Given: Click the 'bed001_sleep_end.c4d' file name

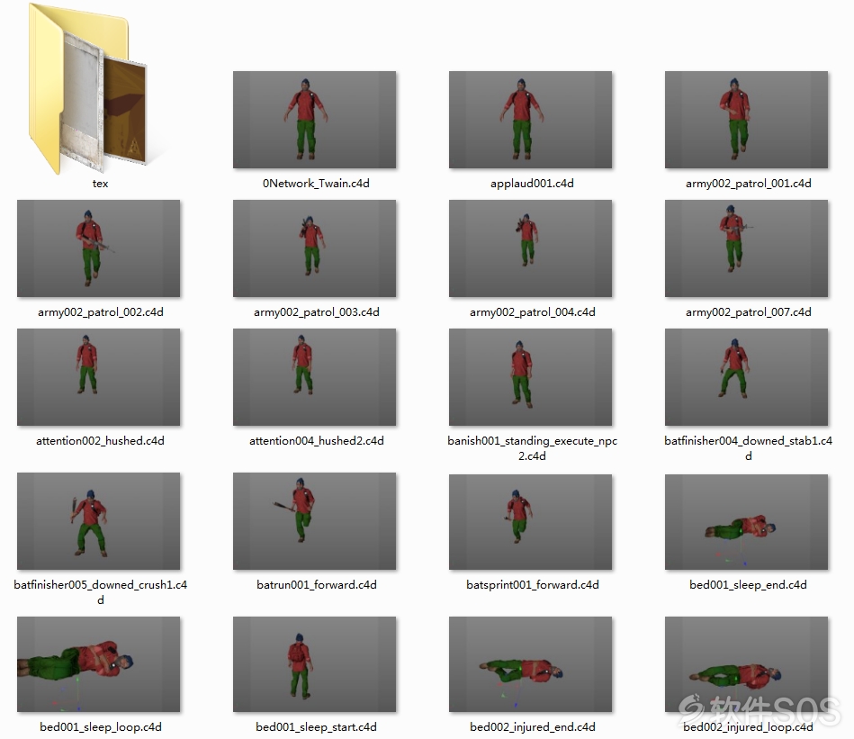Looking at the screenshot, I should (x=749, y=585).
